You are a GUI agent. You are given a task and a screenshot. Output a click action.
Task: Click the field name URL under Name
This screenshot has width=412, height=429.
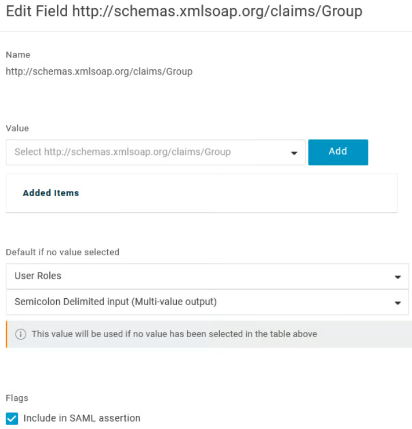[99, 72]
